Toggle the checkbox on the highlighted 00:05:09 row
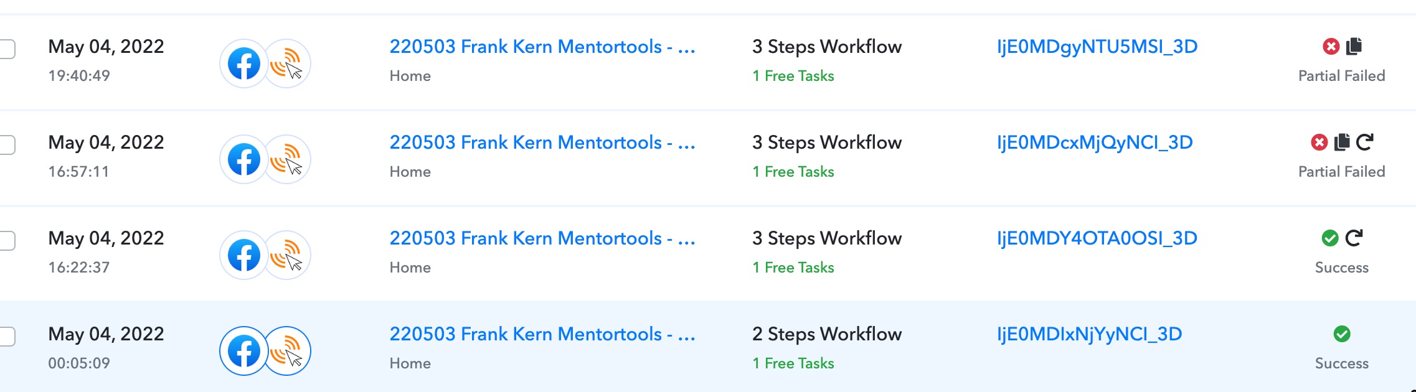The image size is (1416, 392). [6, 337]
